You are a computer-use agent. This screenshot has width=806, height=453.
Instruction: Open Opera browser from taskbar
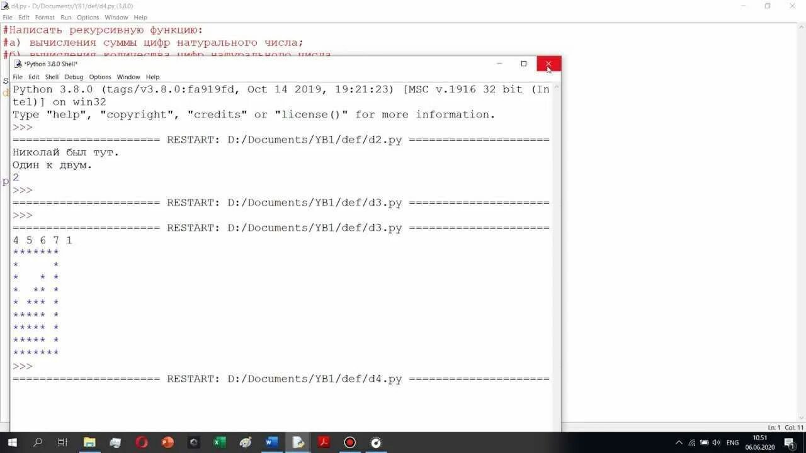pos(141,442)
